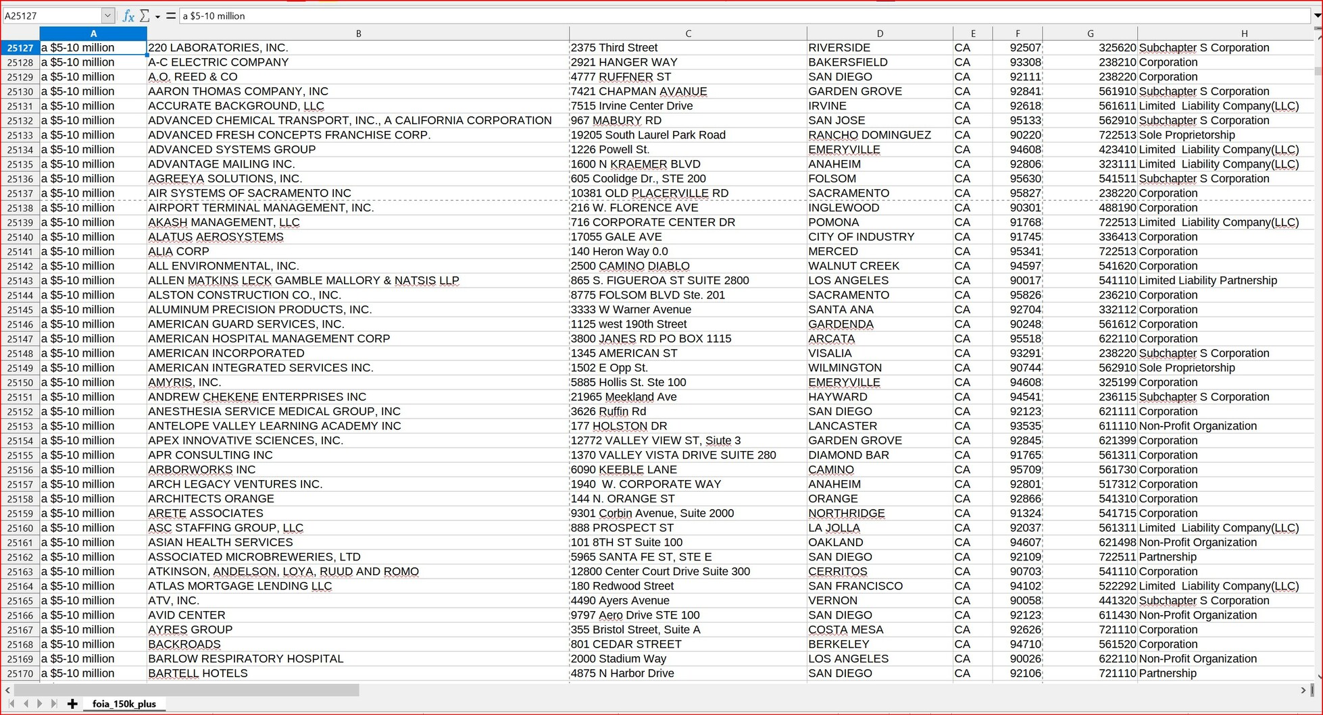Select column B header
The width and height of the screenshot is (1323, 715).
tap(358, 33)
